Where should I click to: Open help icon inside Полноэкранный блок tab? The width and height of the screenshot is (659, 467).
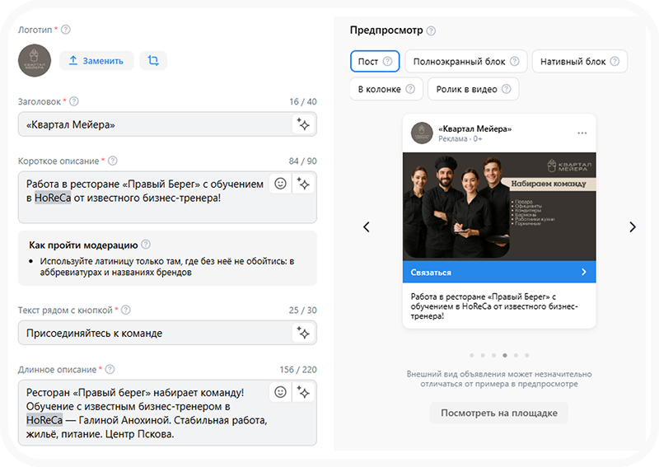tap(514, 62)
